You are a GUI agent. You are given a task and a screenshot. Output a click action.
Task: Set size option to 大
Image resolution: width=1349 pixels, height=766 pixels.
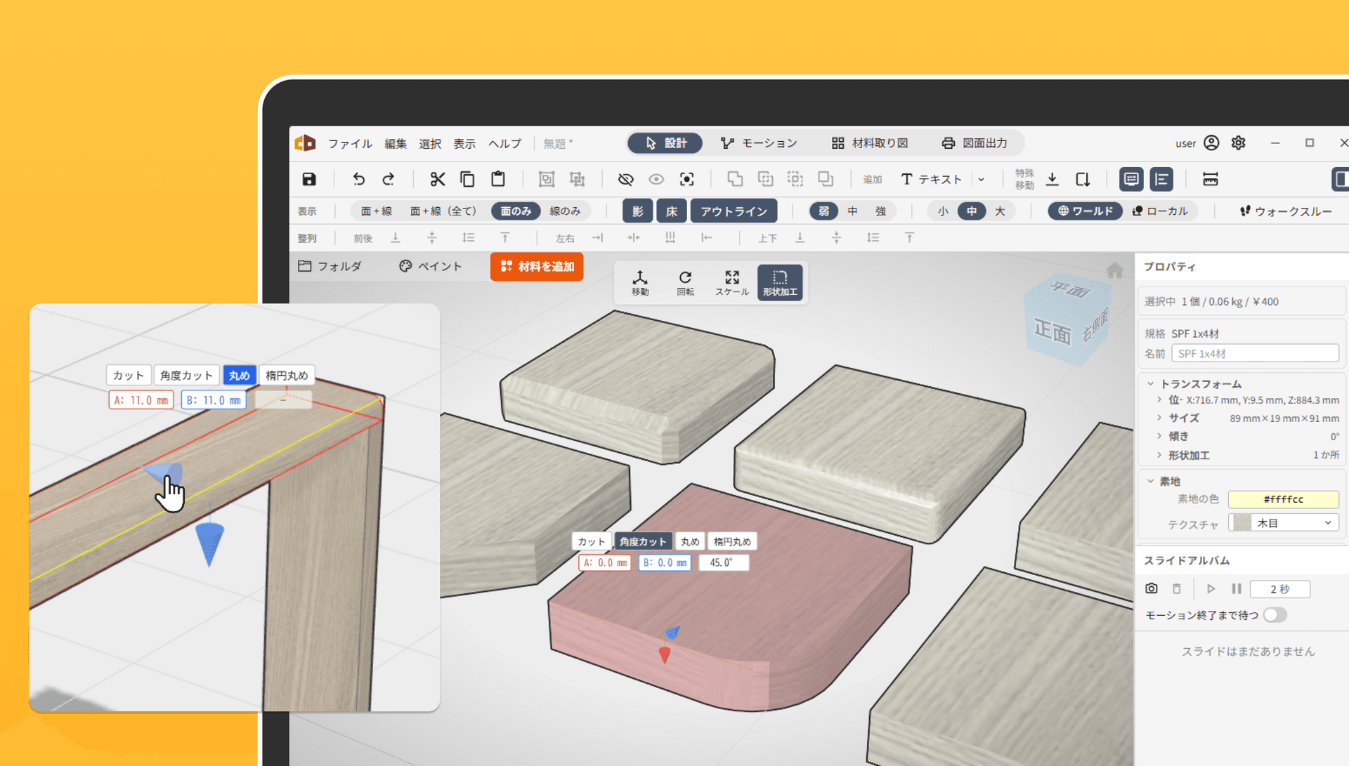point(1000,211)
